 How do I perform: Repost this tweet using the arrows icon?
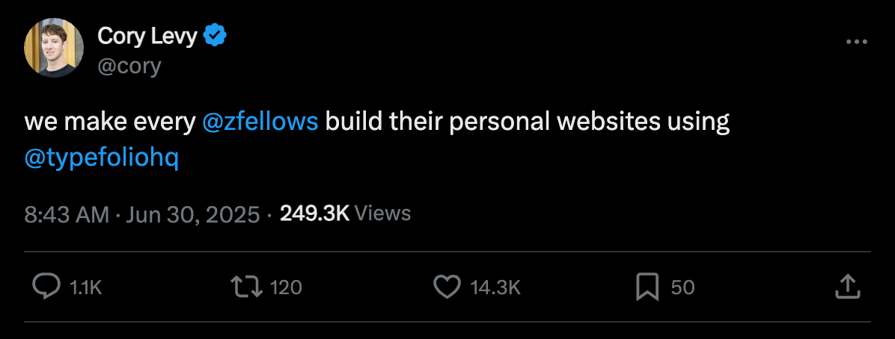coord(247,287)
